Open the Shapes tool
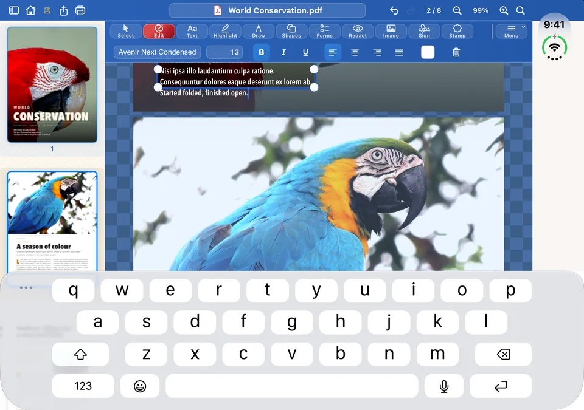Viewport: 584px width, 410px height. click(x=291, y=31)
